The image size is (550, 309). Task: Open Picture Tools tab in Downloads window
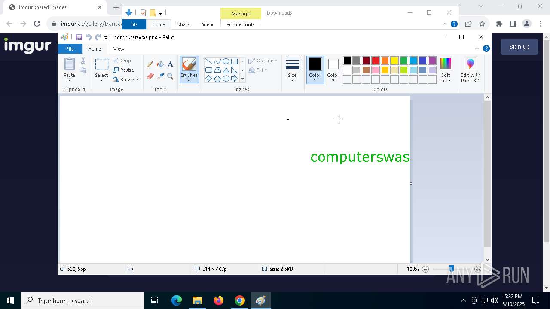pos(240,24)
